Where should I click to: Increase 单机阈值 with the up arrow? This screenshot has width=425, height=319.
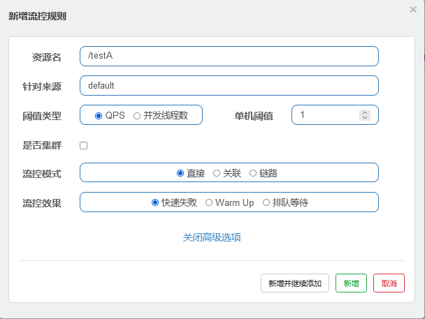click(364, 112)
